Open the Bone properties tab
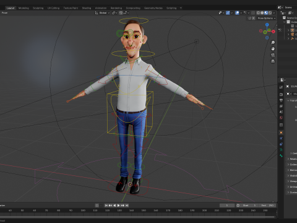Screen dimensions: 297x223 coord(281,155)
